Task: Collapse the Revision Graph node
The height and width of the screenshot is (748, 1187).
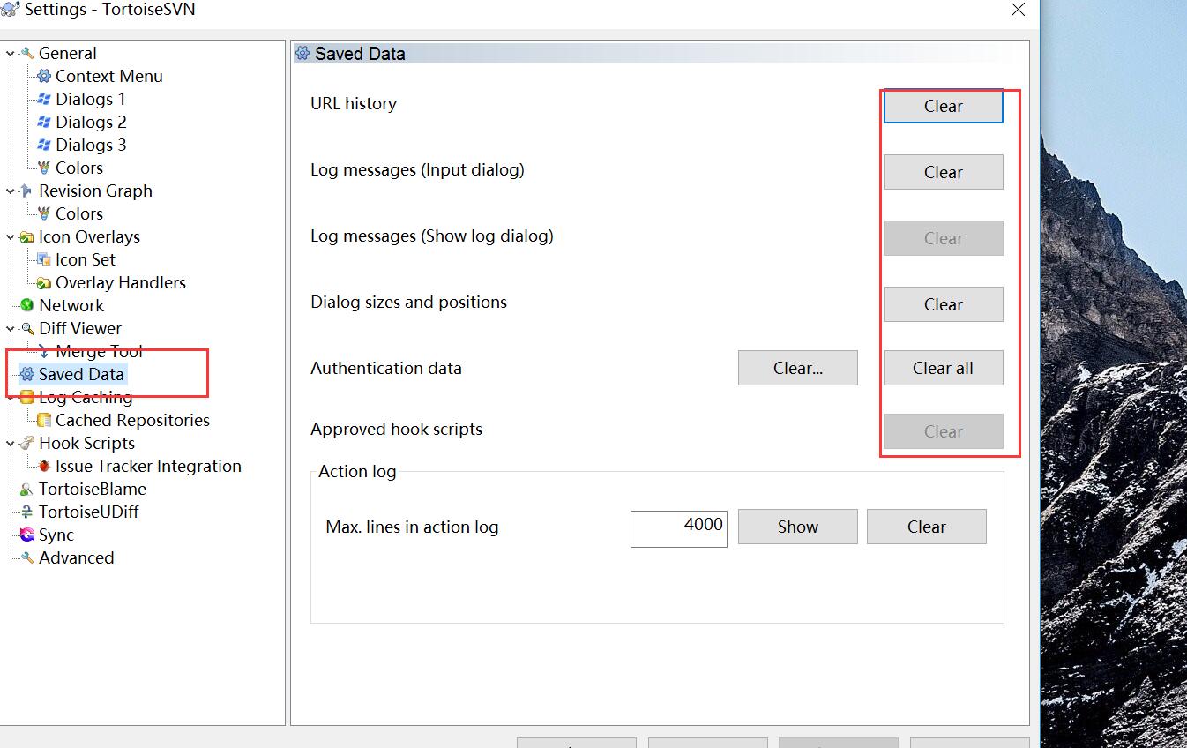Action: 11,191
